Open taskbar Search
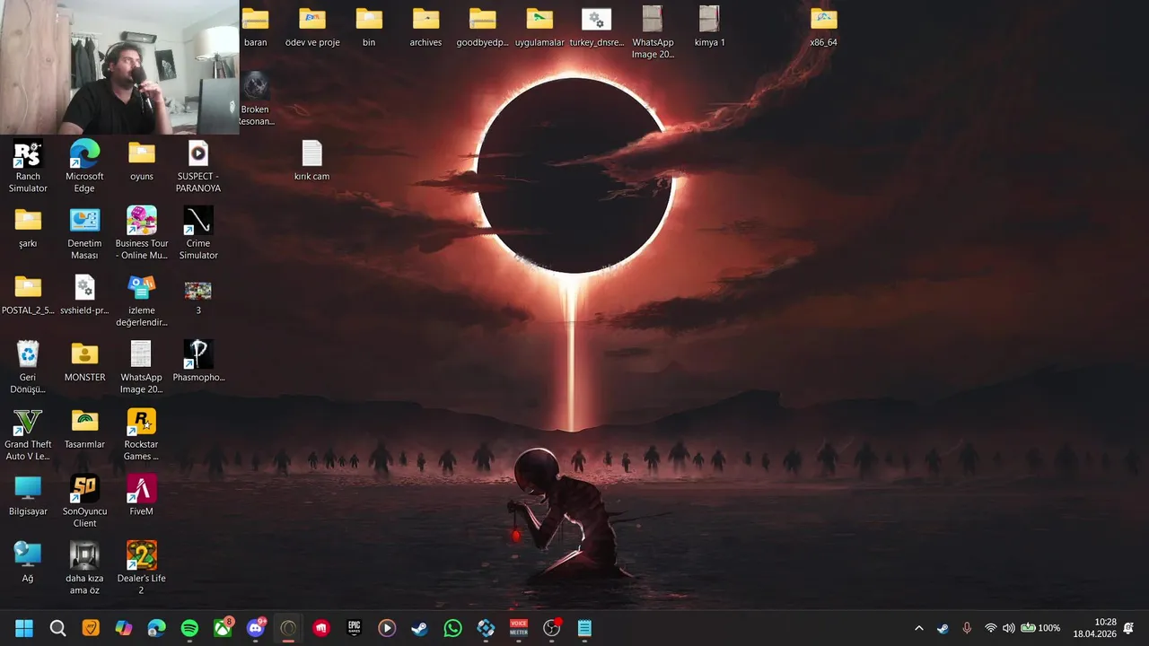Image resolution: width=1149 pixels, height=646 pixels. tap(57, 628)
